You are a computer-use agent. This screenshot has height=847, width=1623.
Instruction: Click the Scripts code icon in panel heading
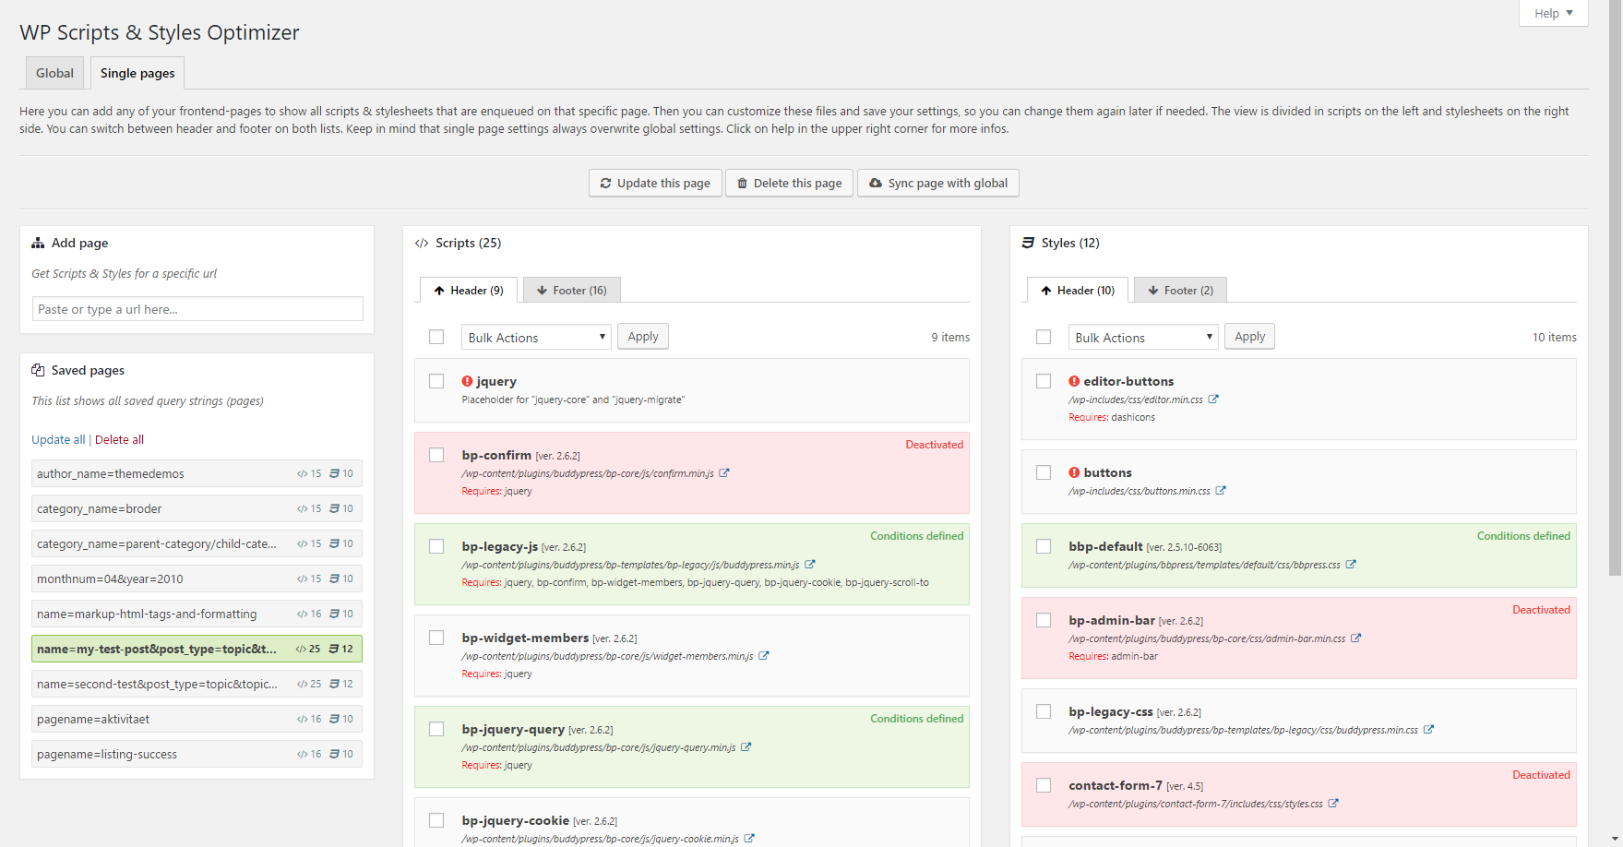422,244
